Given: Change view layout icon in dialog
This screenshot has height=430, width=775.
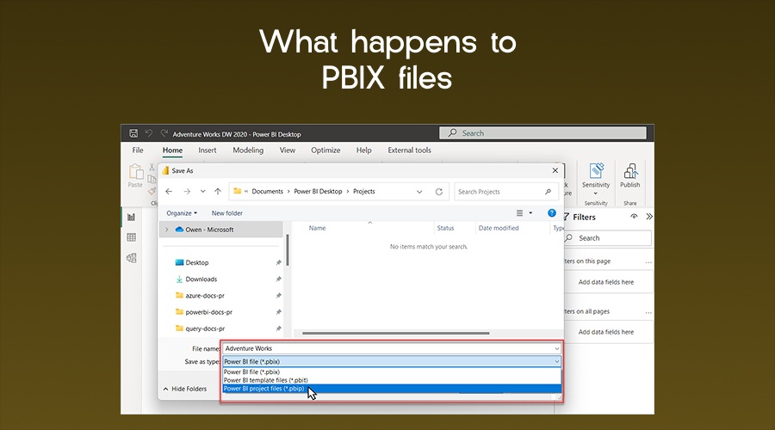Looking at the screenshot, I should [519, 212].
